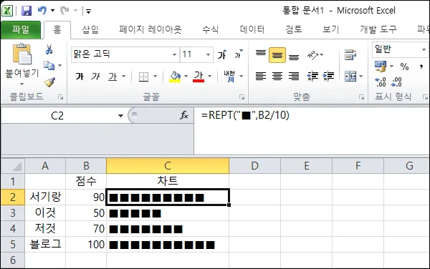This screenshot has width=430, height=269.
Task: Open the Underline style dropdown arrow
Action: pos(124,77)
